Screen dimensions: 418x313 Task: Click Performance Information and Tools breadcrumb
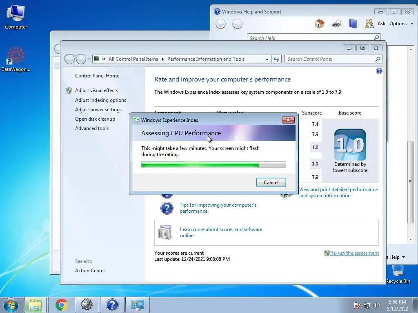pos(206,59)
